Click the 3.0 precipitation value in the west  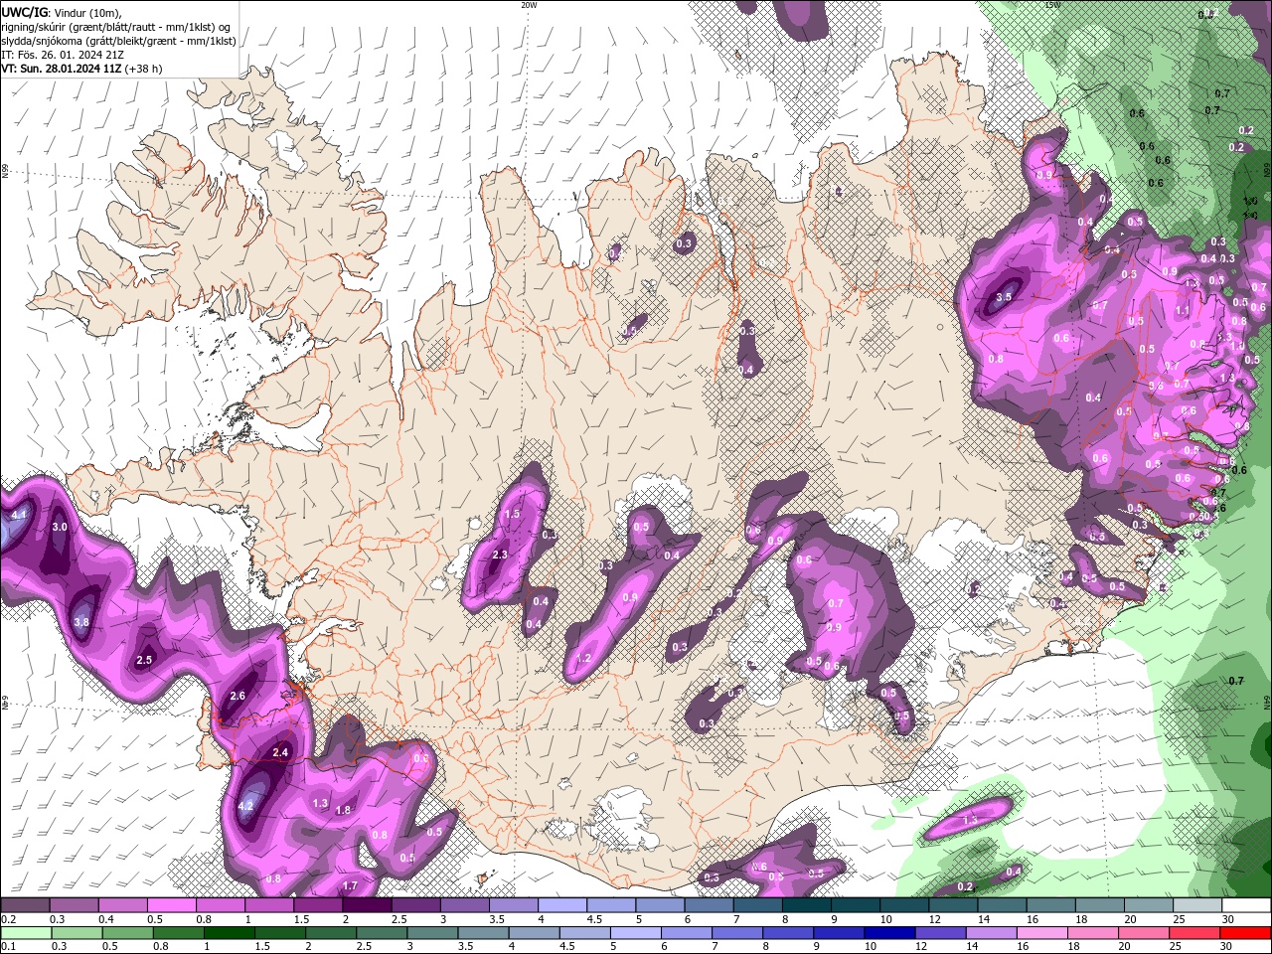click(60, 527)
